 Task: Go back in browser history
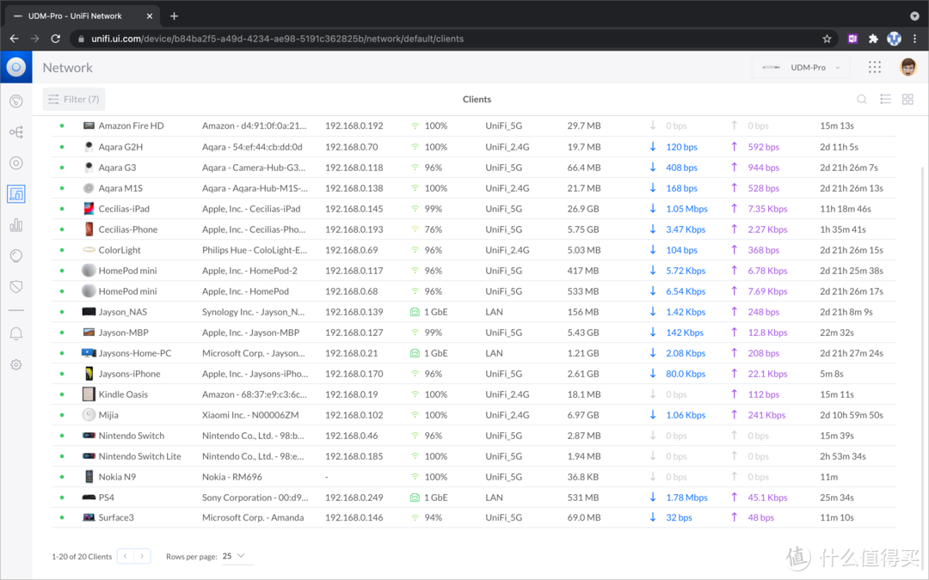click(x=15, y=39)
